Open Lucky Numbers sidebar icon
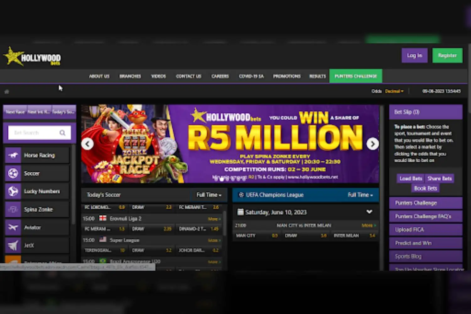The width and height of the screenshot is (471, 314). tap(13, 191)
